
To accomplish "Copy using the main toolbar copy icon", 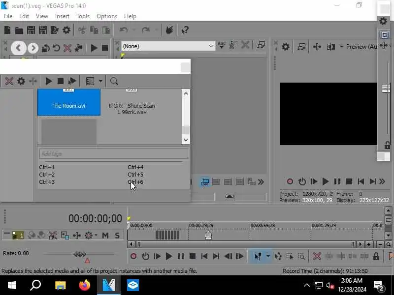I will [94, 30].
